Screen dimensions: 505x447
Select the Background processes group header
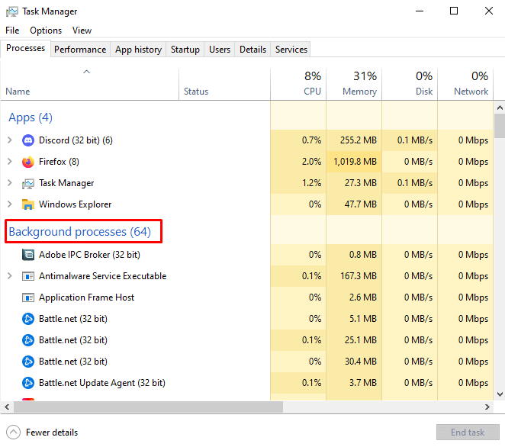(79, 231)
